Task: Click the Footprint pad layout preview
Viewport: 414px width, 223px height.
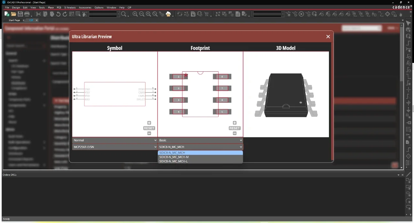Action: 200,94
